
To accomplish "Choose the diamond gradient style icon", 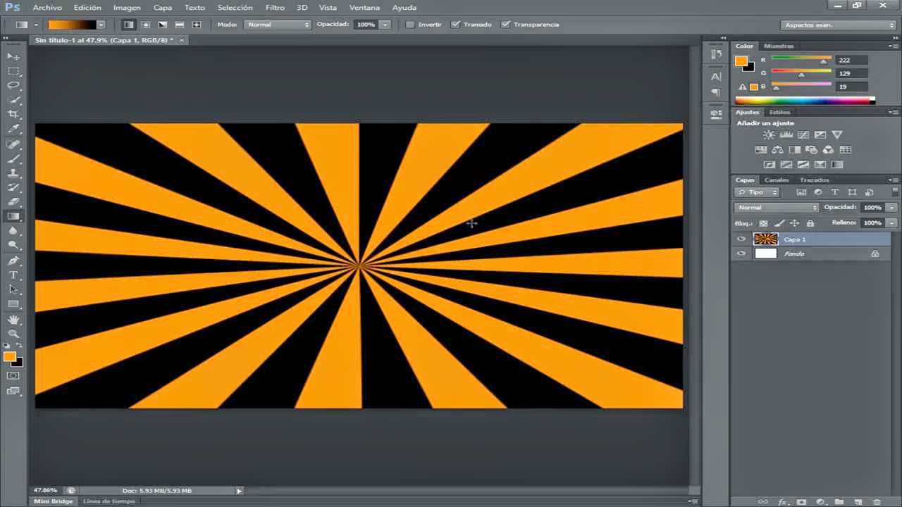I will point(197,25).
